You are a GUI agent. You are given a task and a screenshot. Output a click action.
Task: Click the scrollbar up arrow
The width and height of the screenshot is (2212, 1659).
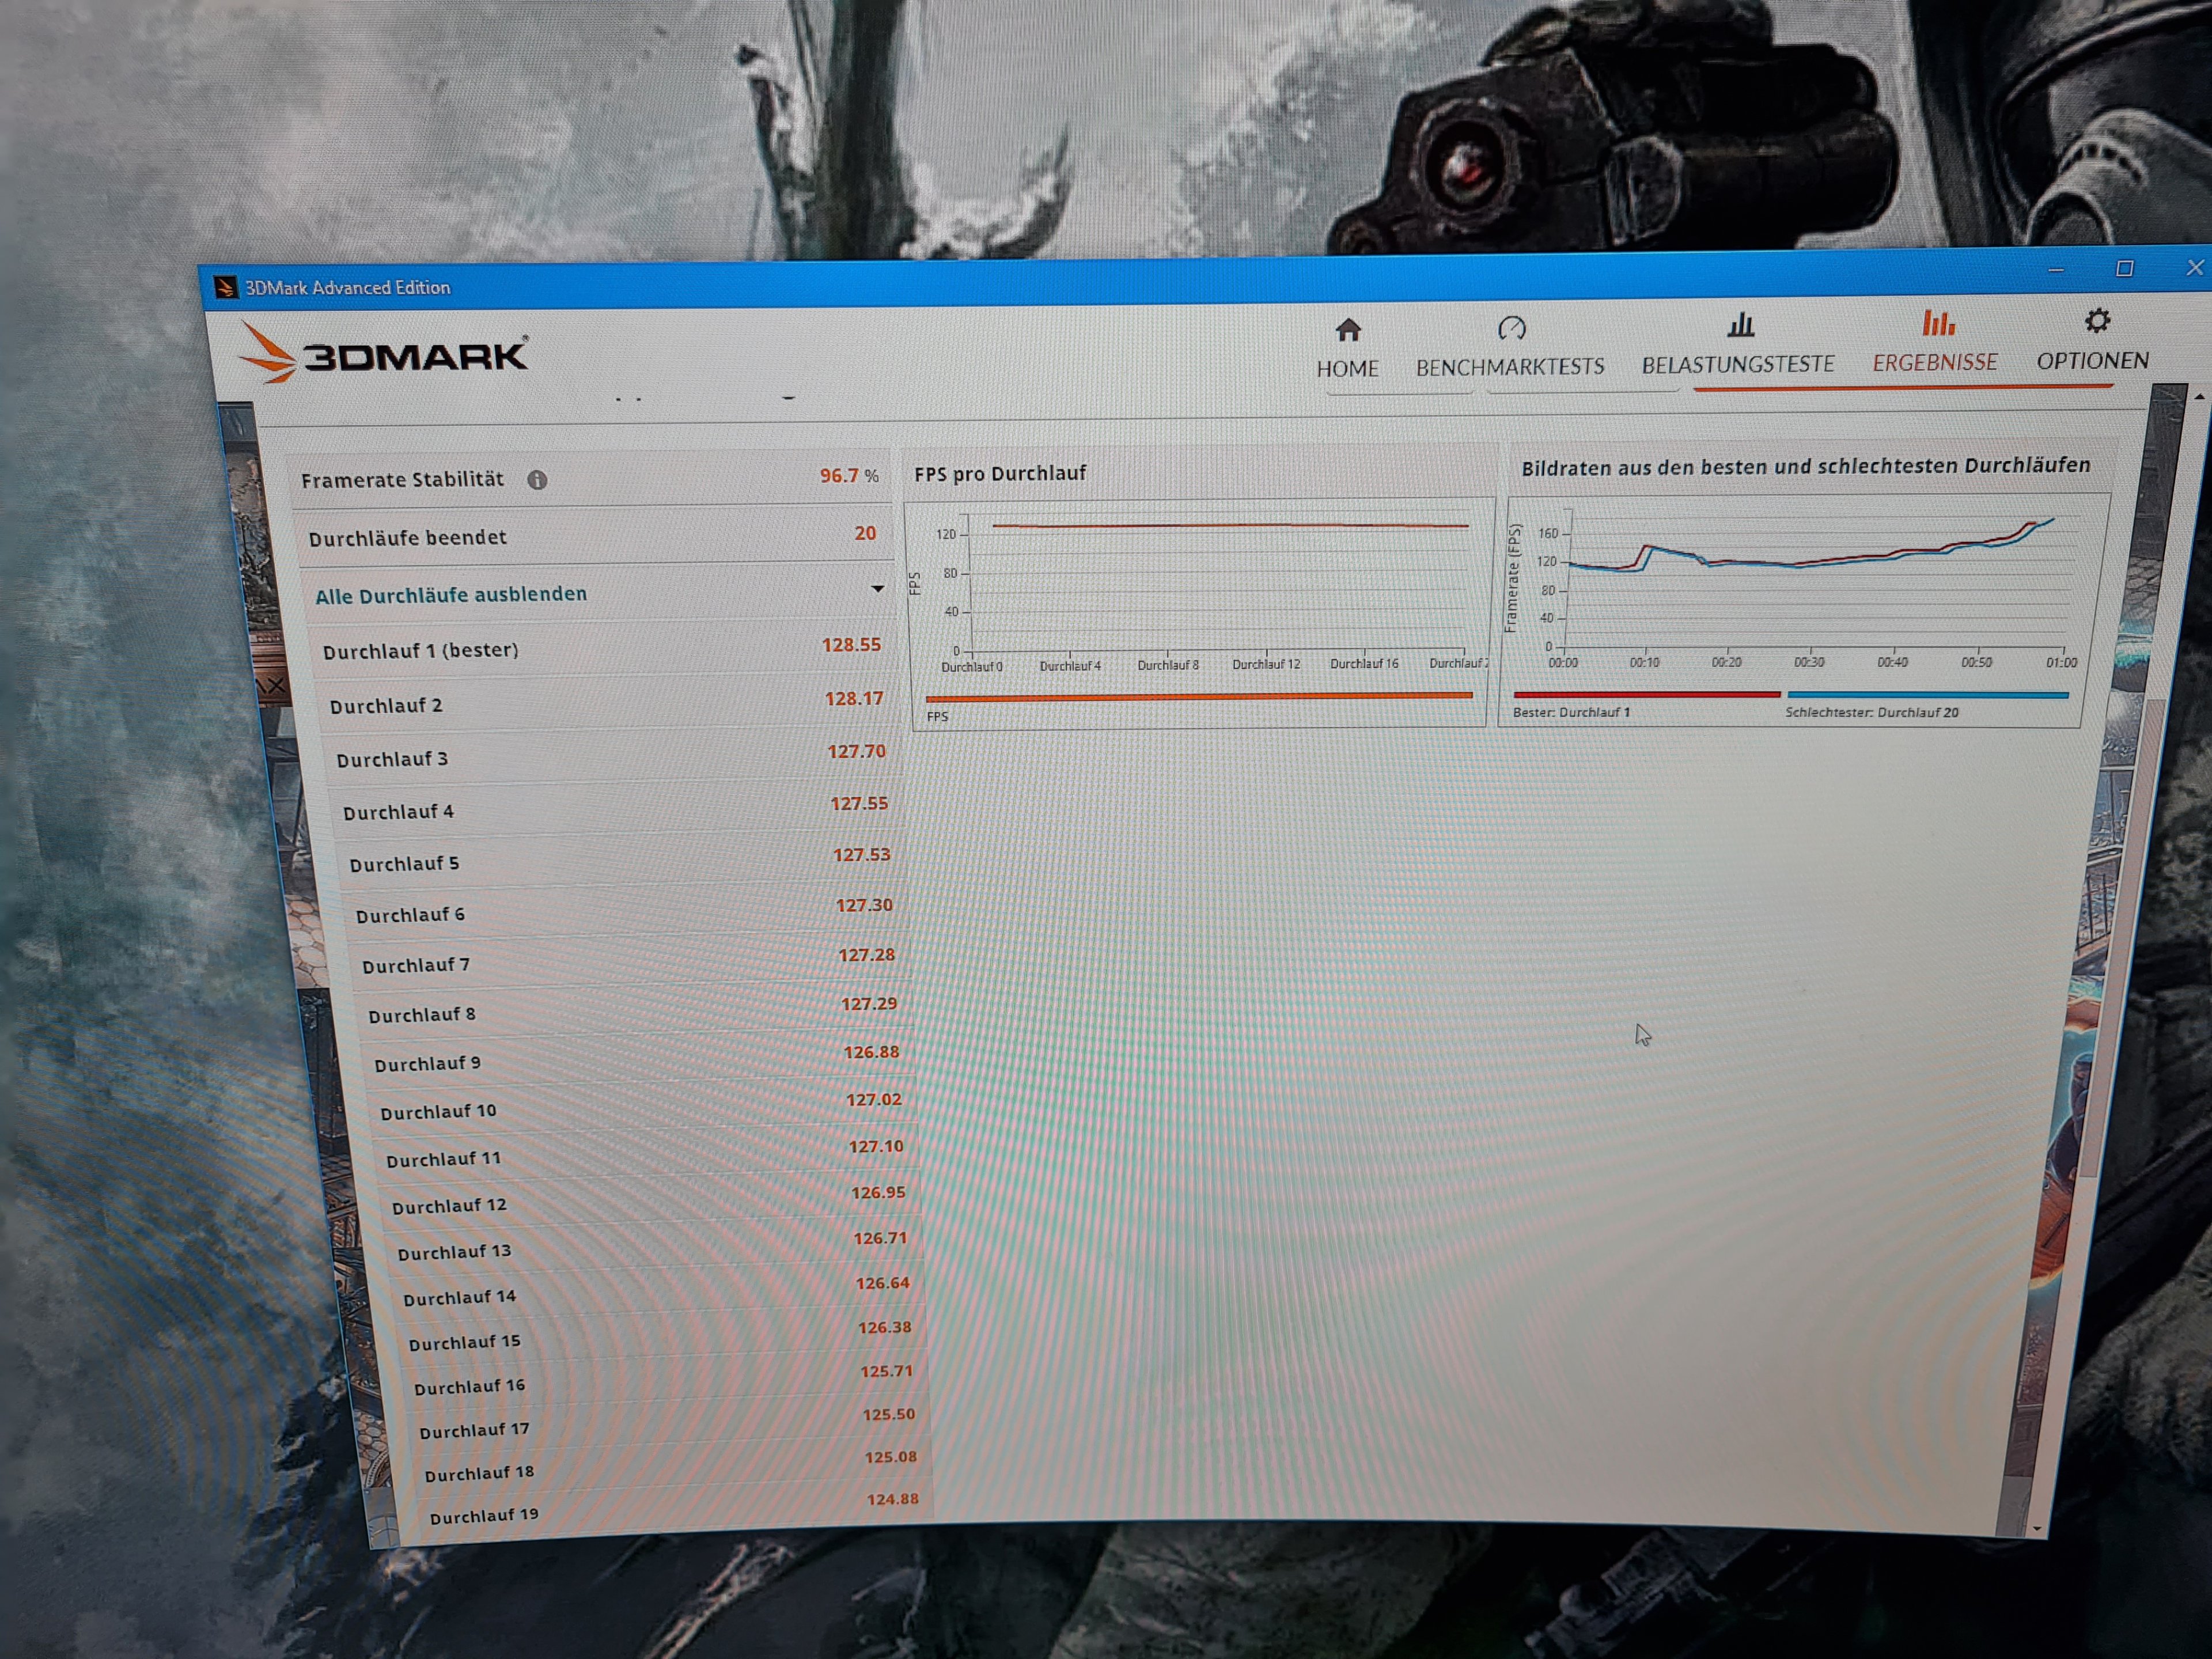coord(2200,397)
